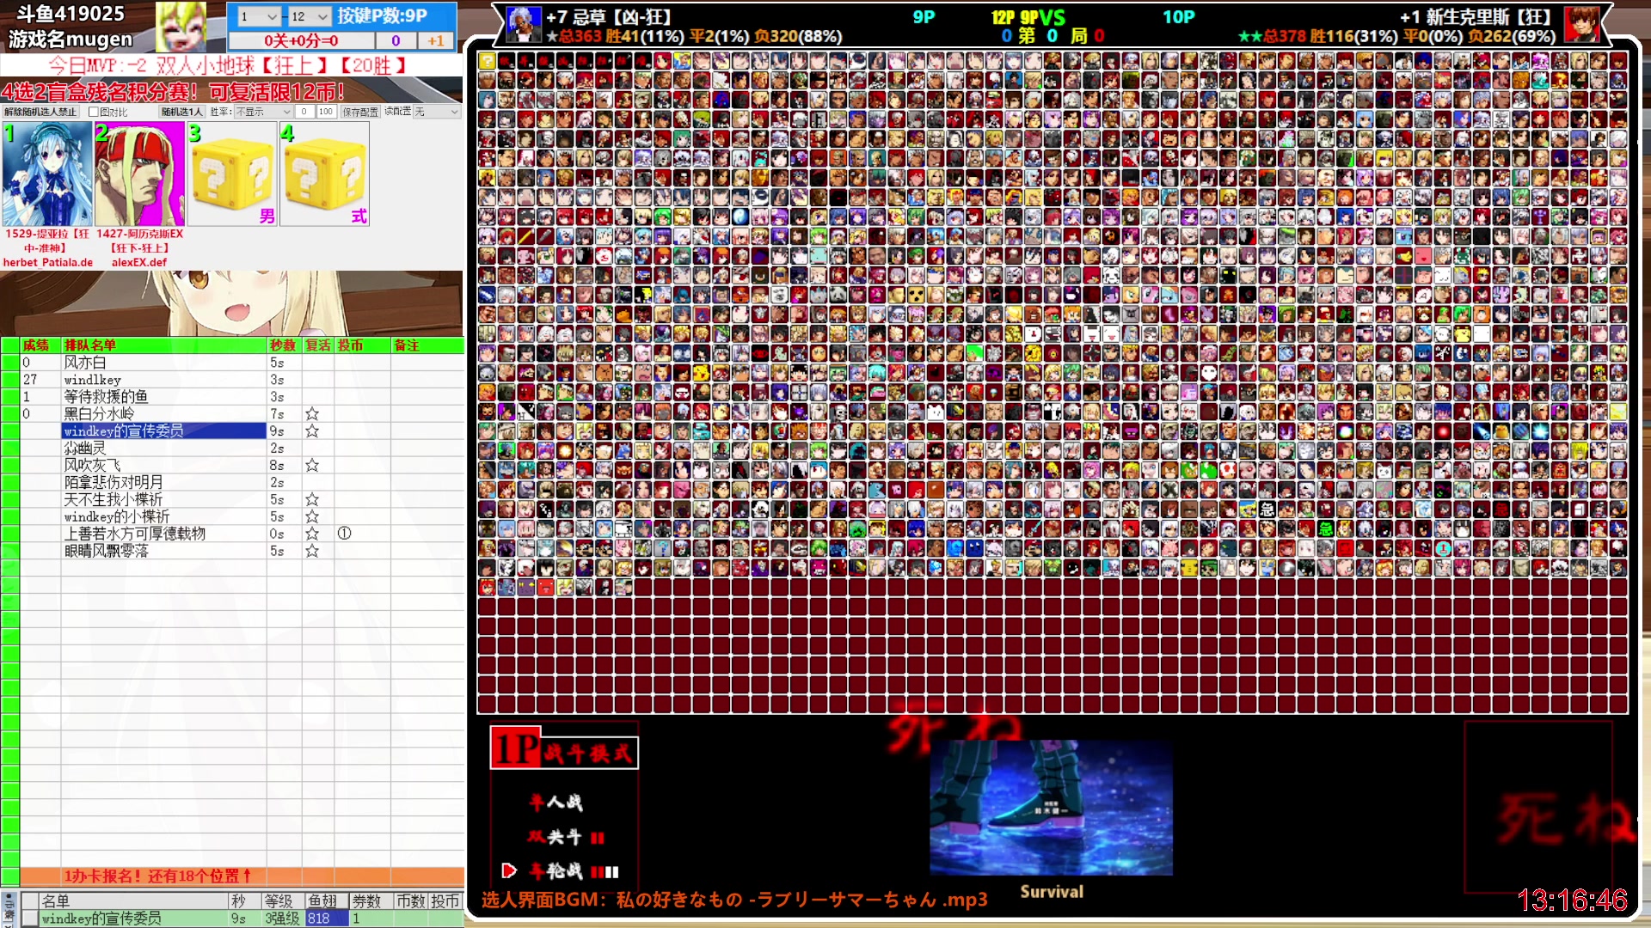Image resolution: width=1651 pixels, height=928 pixels.
Task: Expand the 读配置 dropdown showing 无
Action: [436, 112]
